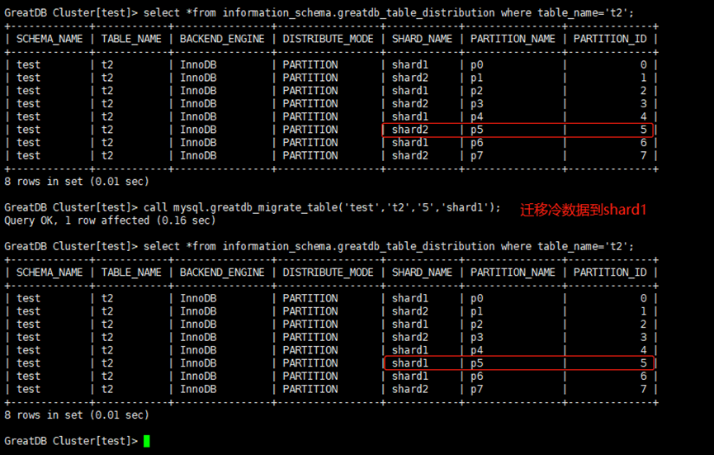The width and height of the screenshot is (714, 455).
Task: Click '8 rows in set' line under the first table
Action: 77,182
